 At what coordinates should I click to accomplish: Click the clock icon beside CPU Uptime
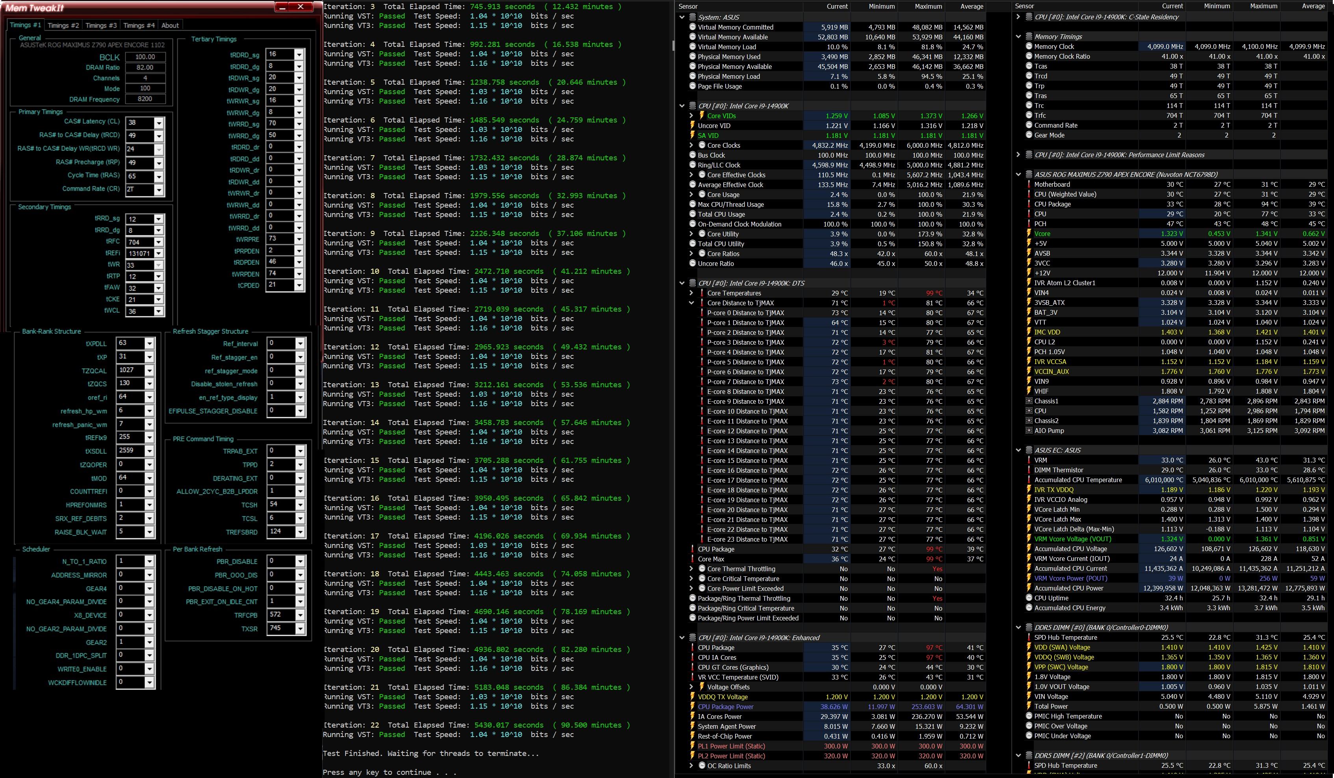[1029, 598]
